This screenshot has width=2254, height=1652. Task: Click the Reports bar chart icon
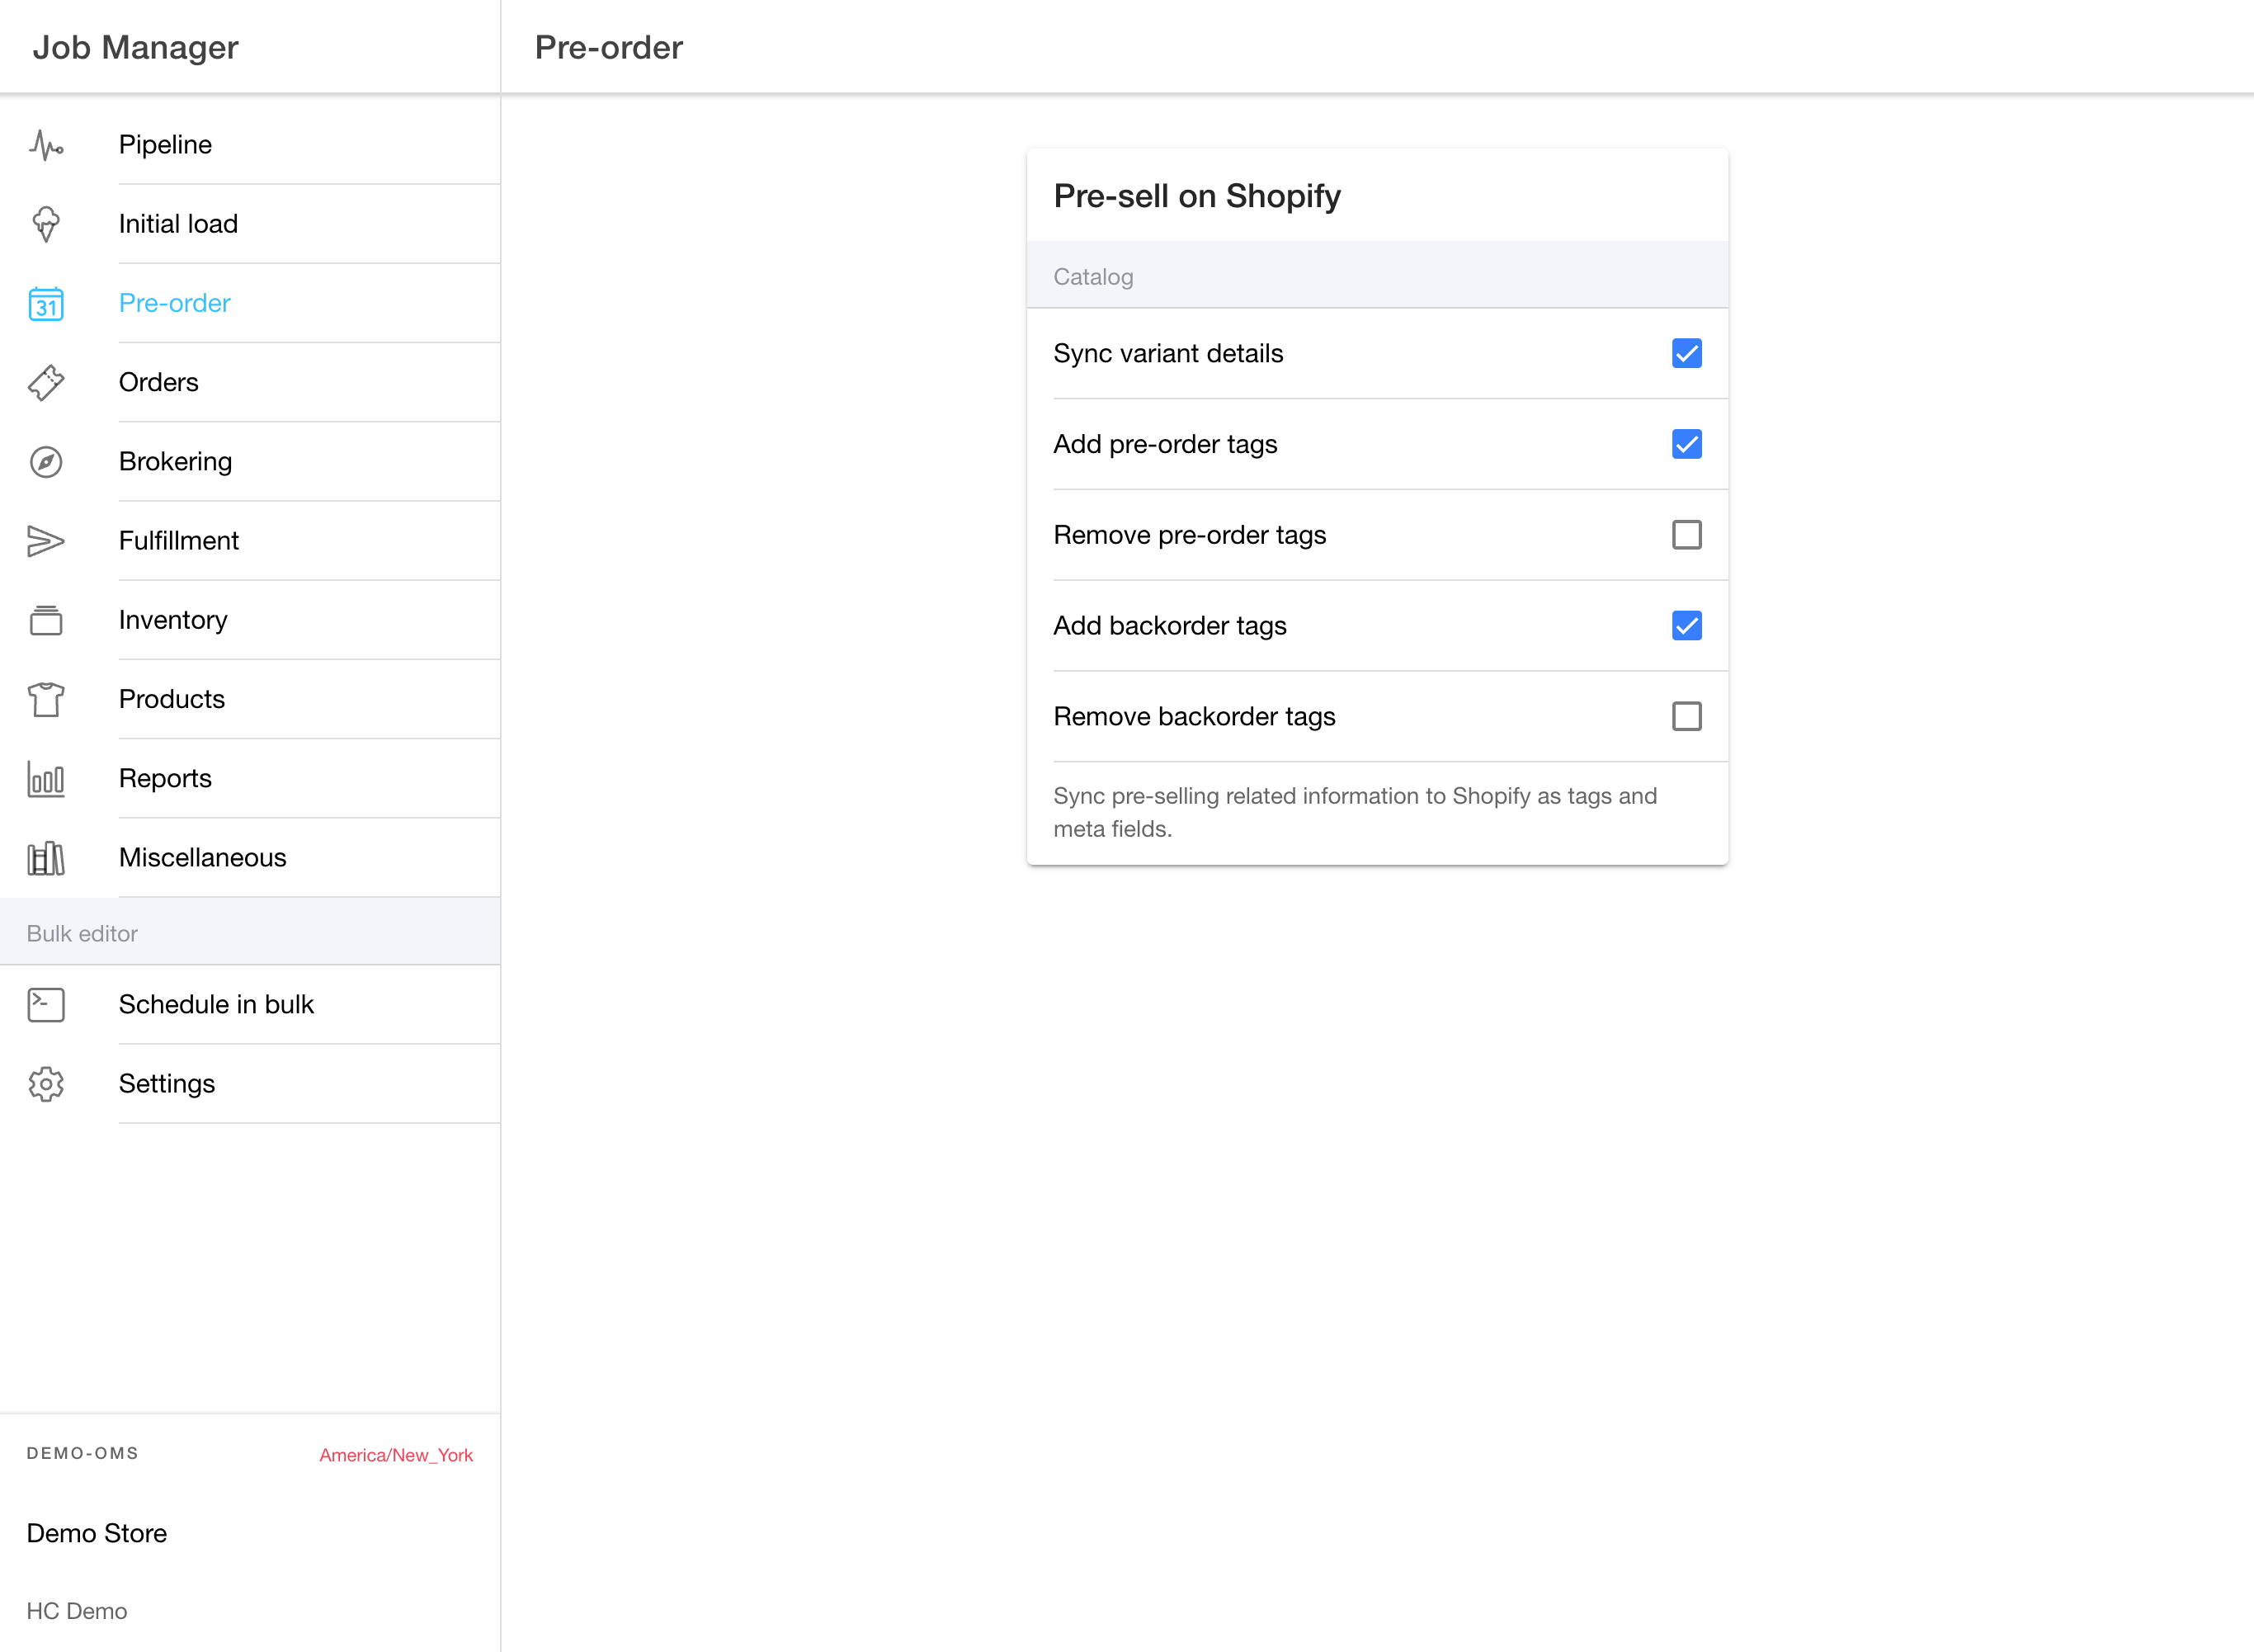46,779
